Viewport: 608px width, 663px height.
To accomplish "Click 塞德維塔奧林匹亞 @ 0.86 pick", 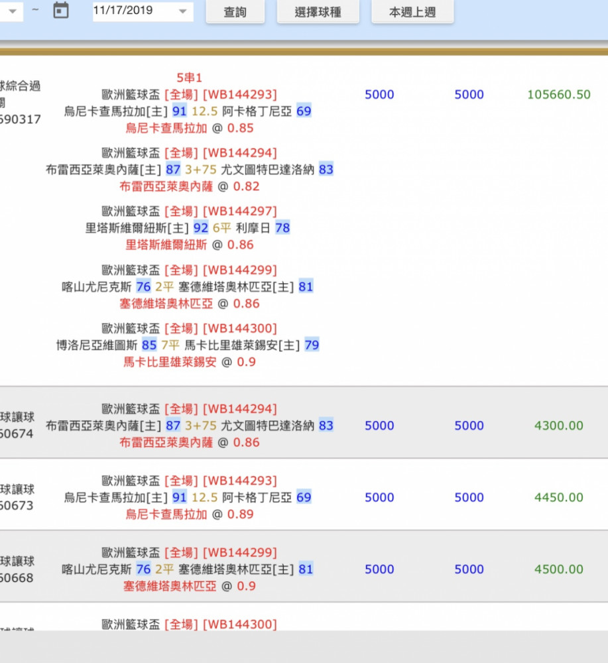I will pos(190,304).
